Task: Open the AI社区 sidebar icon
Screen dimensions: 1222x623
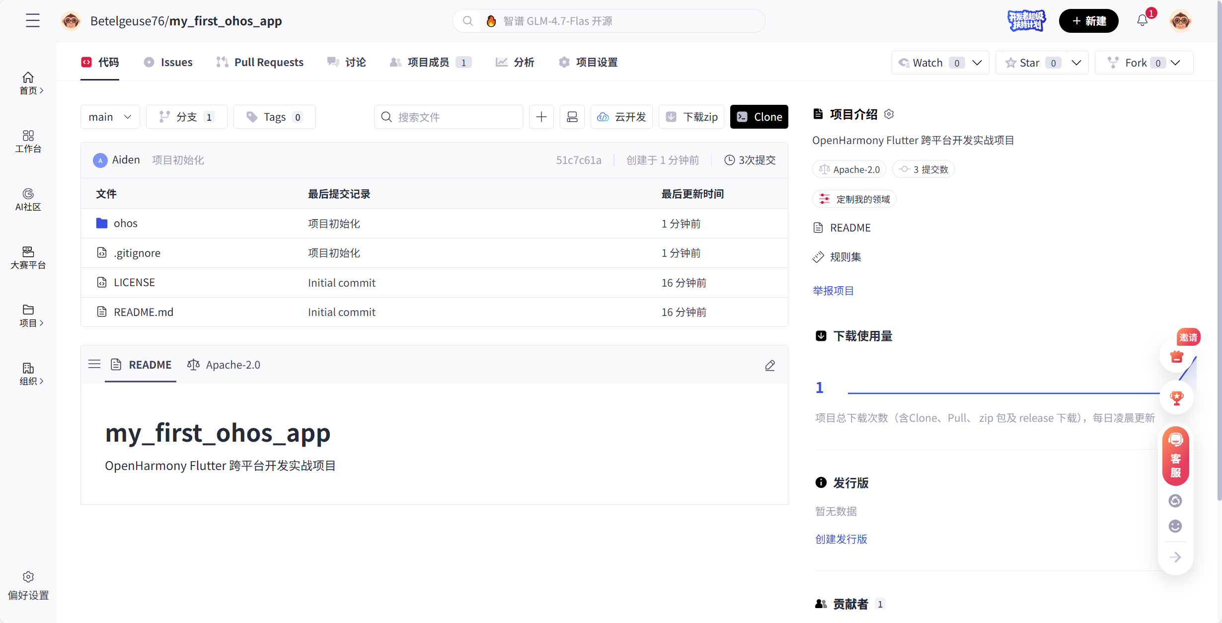Action: click(x=28, y=199)
